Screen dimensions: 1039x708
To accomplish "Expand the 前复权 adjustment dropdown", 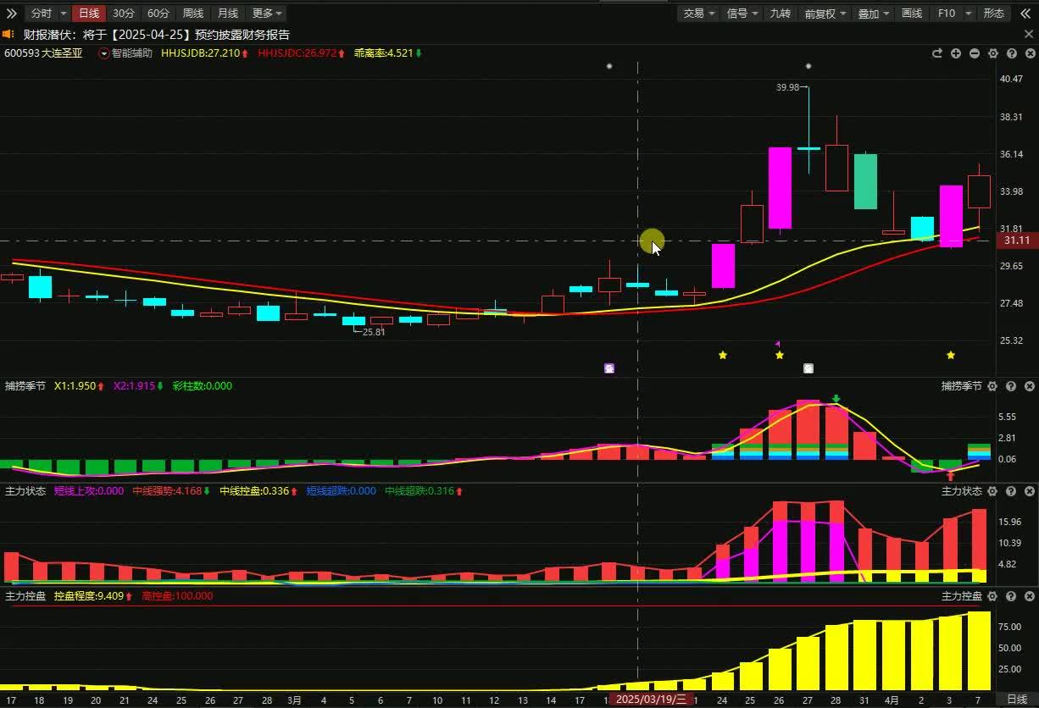I will pyautogui.click(x=825, y=14).
